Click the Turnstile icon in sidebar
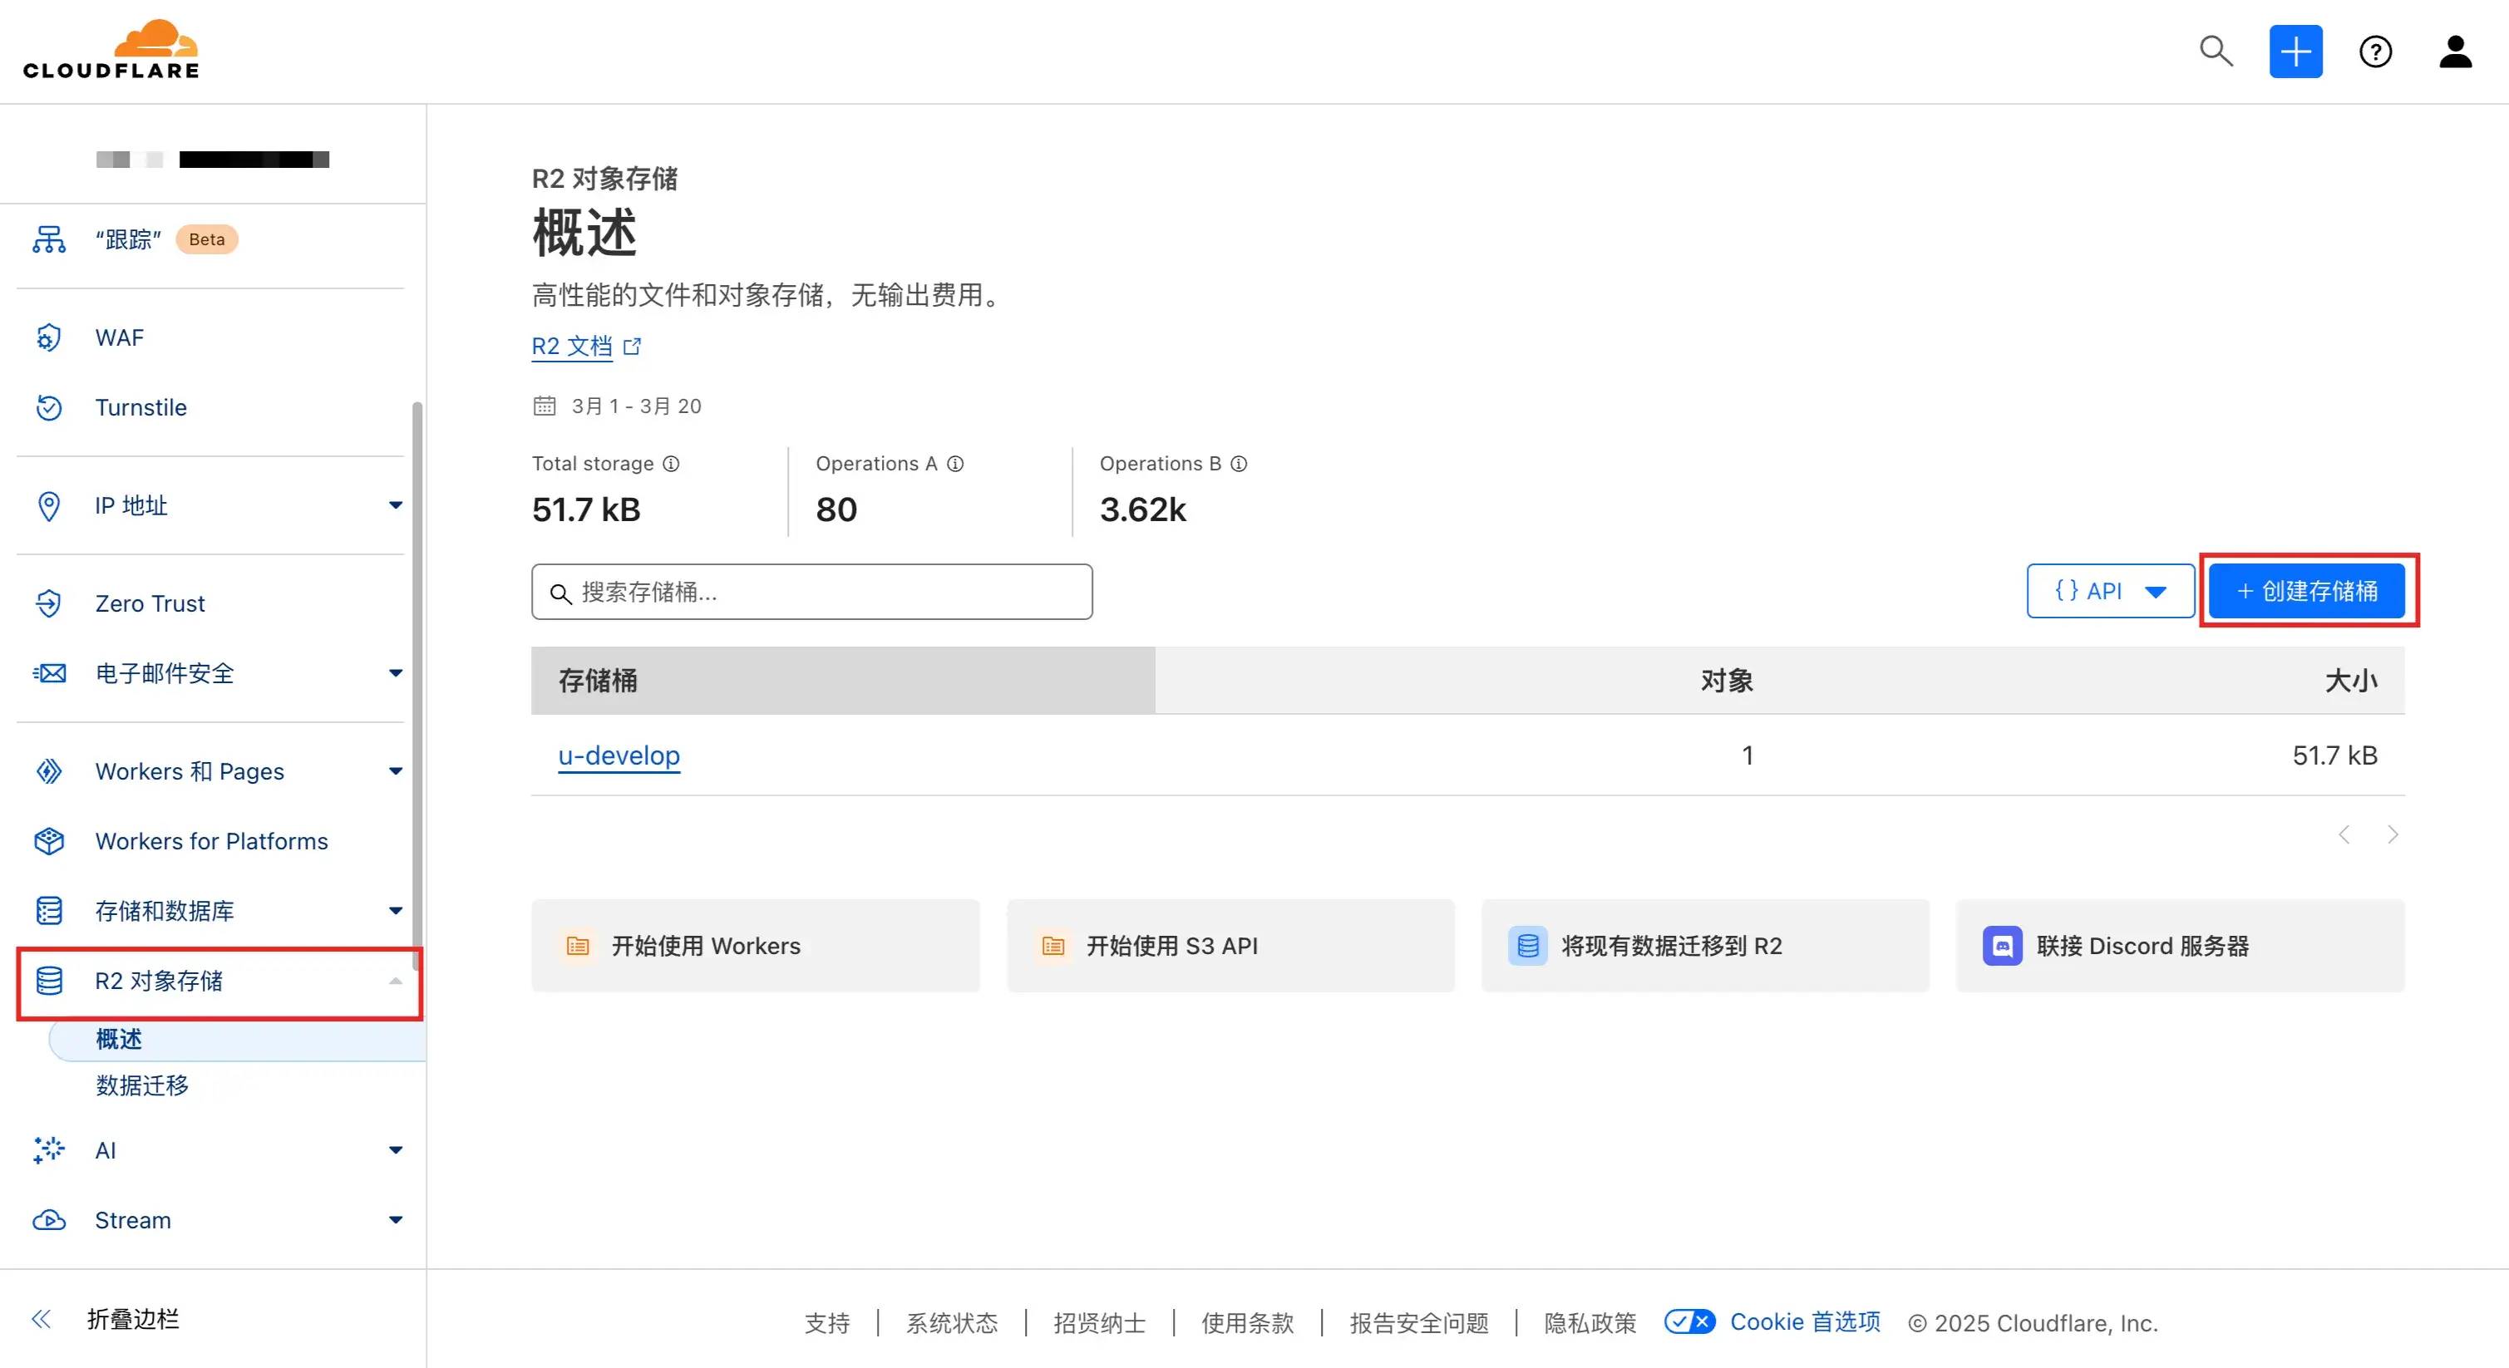The height and width of the screenshot is (1368, 2509). [x=49, y=407]
